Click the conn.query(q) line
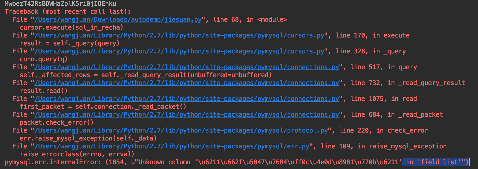Image resolution: width=478 pixels, height=169 pixels. (x=44, y=59)
